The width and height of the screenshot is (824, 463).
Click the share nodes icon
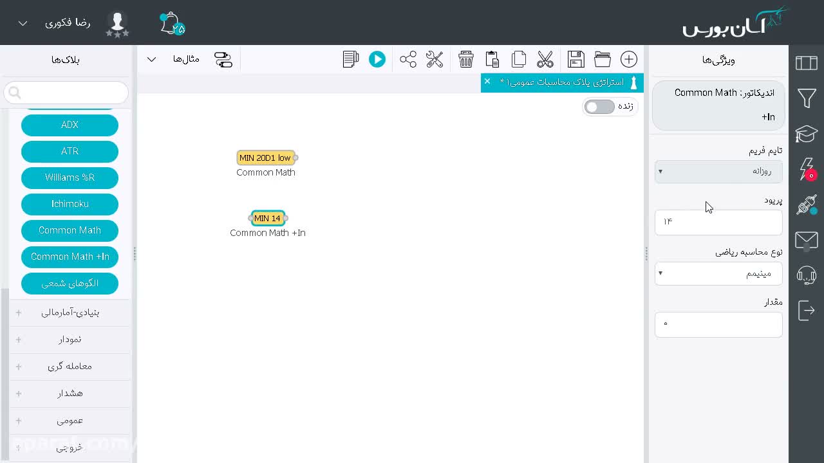(408, 59)
